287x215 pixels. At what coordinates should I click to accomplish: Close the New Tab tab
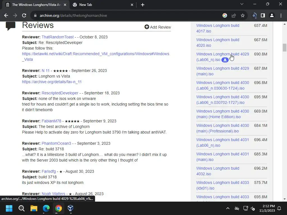tap(132, 5)
